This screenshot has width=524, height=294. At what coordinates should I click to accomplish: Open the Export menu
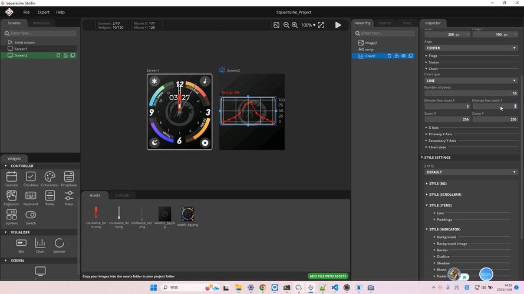pyautogui.click(x=44, y=12)
